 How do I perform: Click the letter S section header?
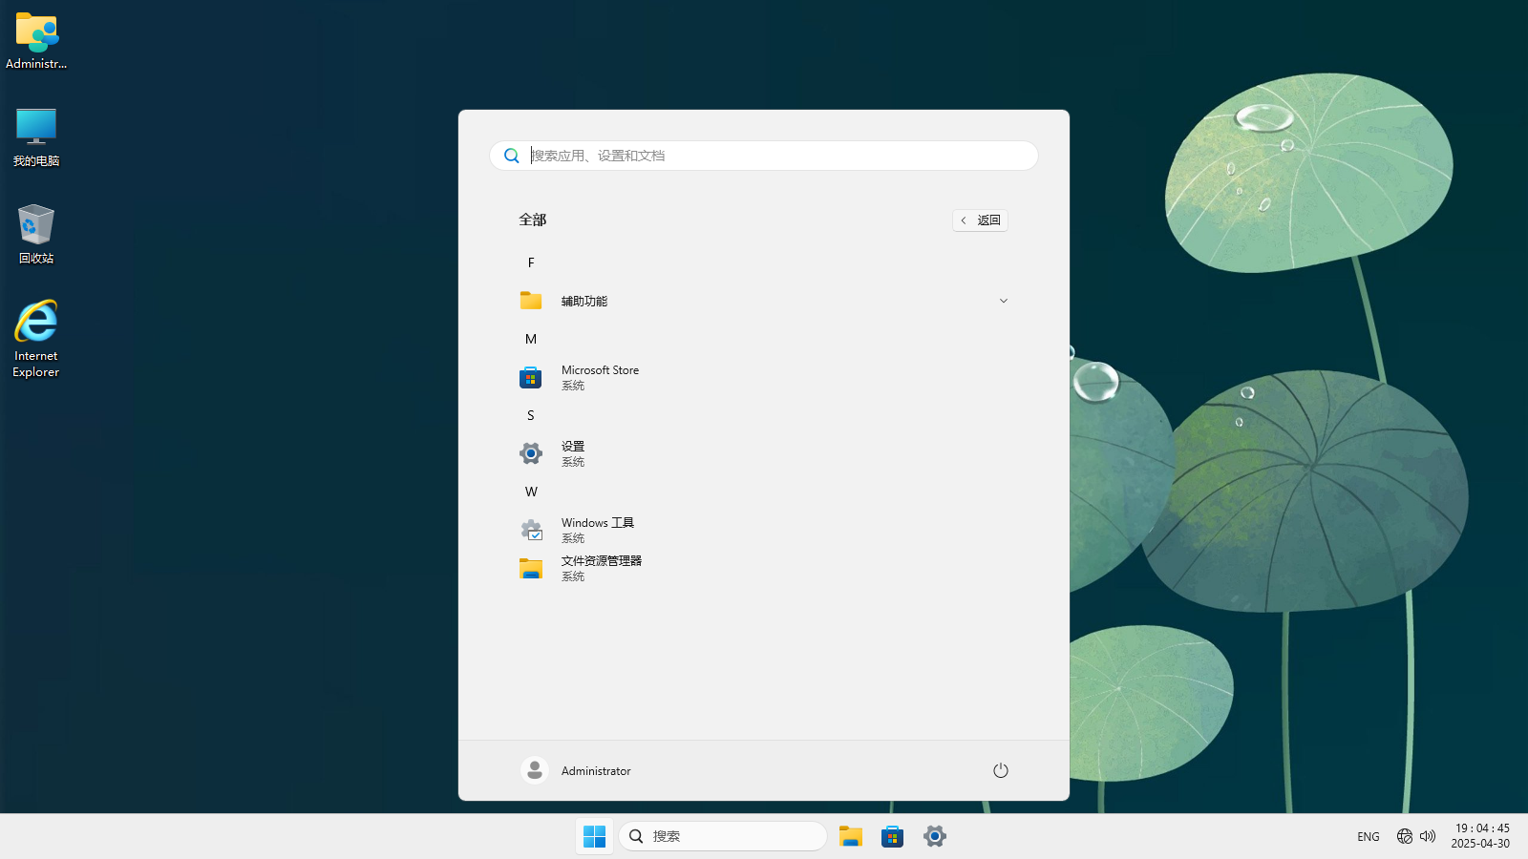[x=531, y=415]
